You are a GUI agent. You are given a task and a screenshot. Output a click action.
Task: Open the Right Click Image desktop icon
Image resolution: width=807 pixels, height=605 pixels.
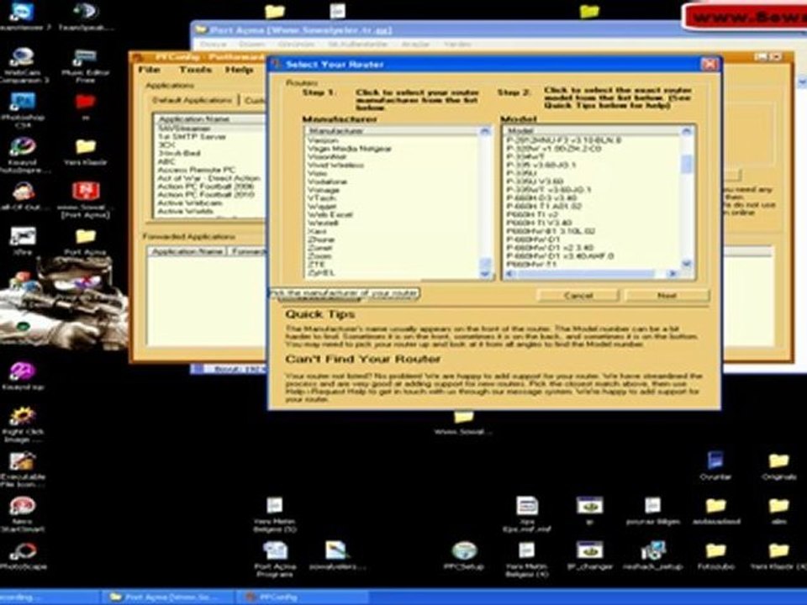(23, 424)
